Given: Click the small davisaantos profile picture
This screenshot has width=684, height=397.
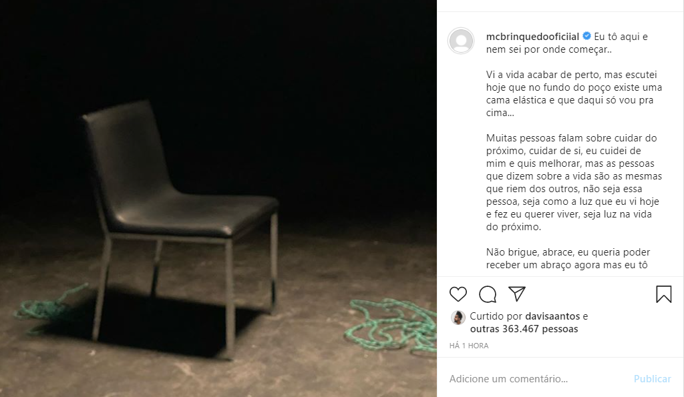Looking at the screenshot, I should pyautogui.click(x=458, y=318).
